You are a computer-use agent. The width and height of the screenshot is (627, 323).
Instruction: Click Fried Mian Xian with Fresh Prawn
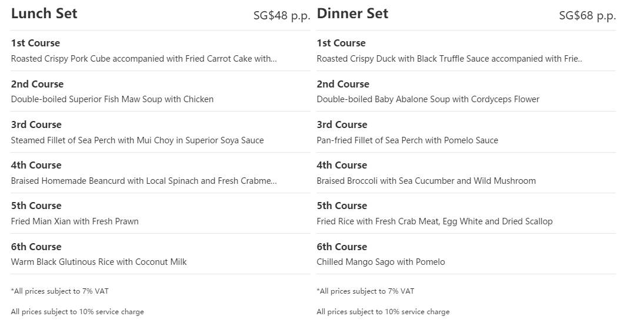pos(75,221)
